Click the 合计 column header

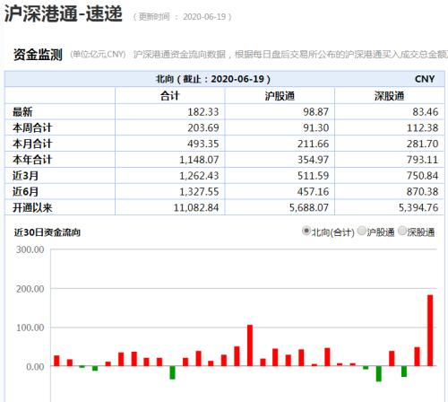point(169,96)
